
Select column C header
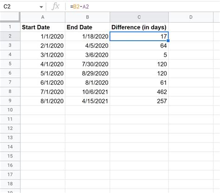(139, 17)
